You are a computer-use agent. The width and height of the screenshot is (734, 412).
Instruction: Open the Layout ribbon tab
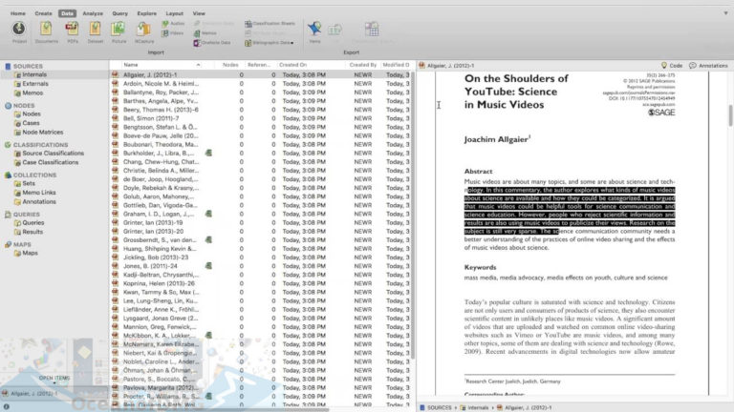click(175, 13)
